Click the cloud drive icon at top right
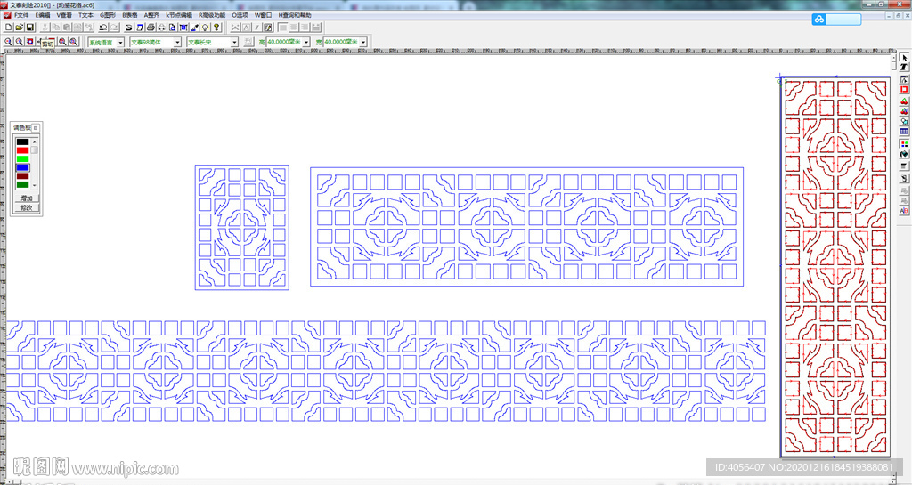912x485 pixels. click(x=819, y=20)
